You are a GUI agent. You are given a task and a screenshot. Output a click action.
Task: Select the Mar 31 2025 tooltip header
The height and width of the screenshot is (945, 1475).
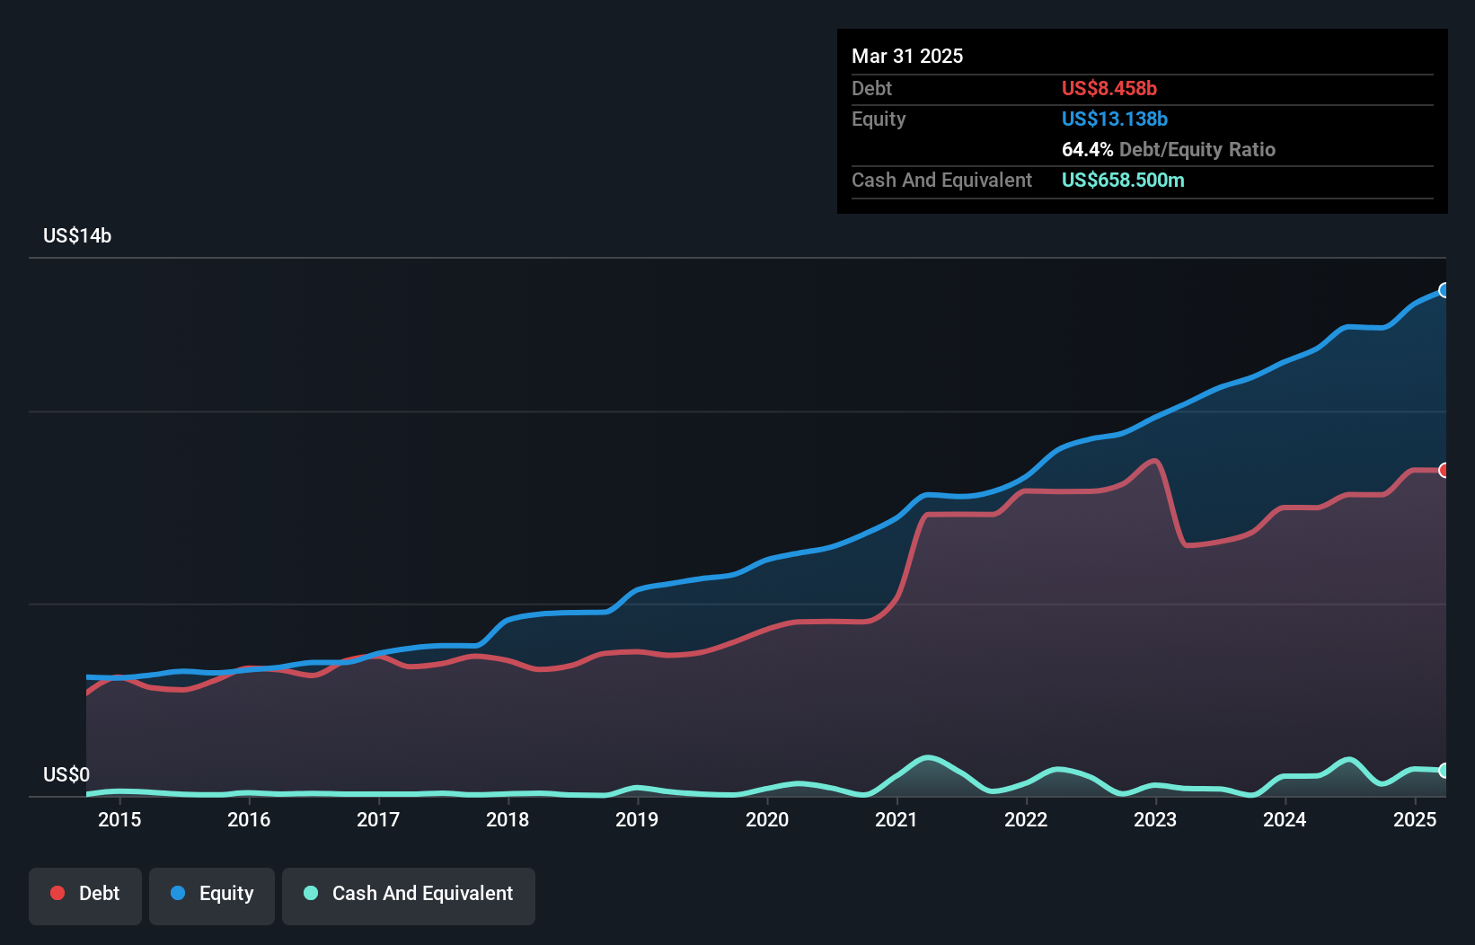(907, 56)
